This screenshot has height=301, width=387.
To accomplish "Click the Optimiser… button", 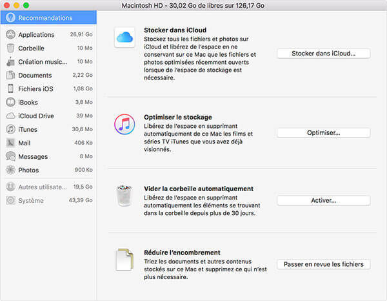I will tap(324, 132).
